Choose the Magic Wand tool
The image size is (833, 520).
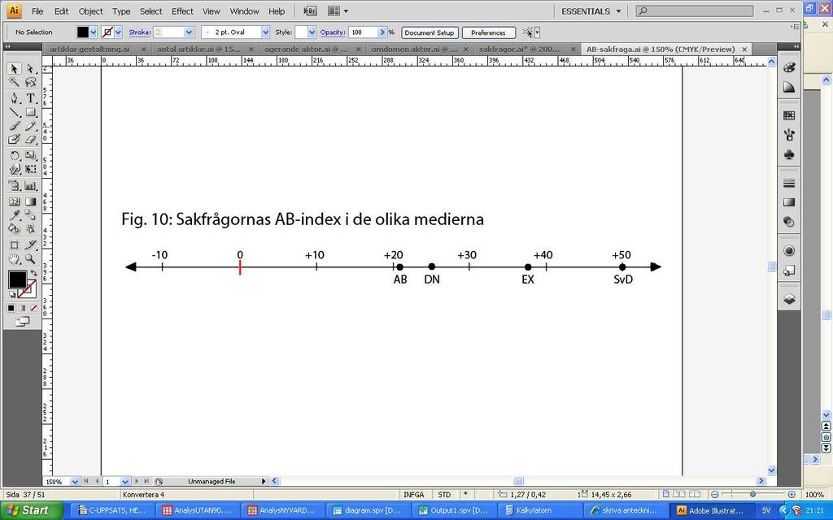point(15,82)
